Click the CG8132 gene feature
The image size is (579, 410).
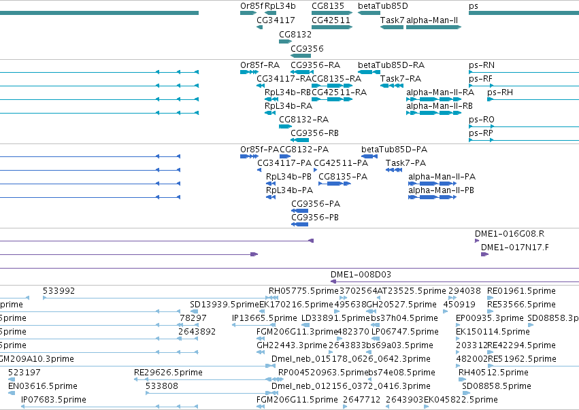pyautogui.click(x=286, y=41)
